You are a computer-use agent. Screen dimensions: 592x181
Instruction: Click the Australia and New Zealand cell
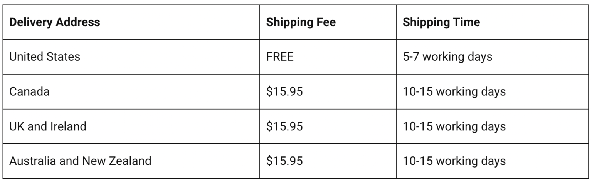click(80, 161)
